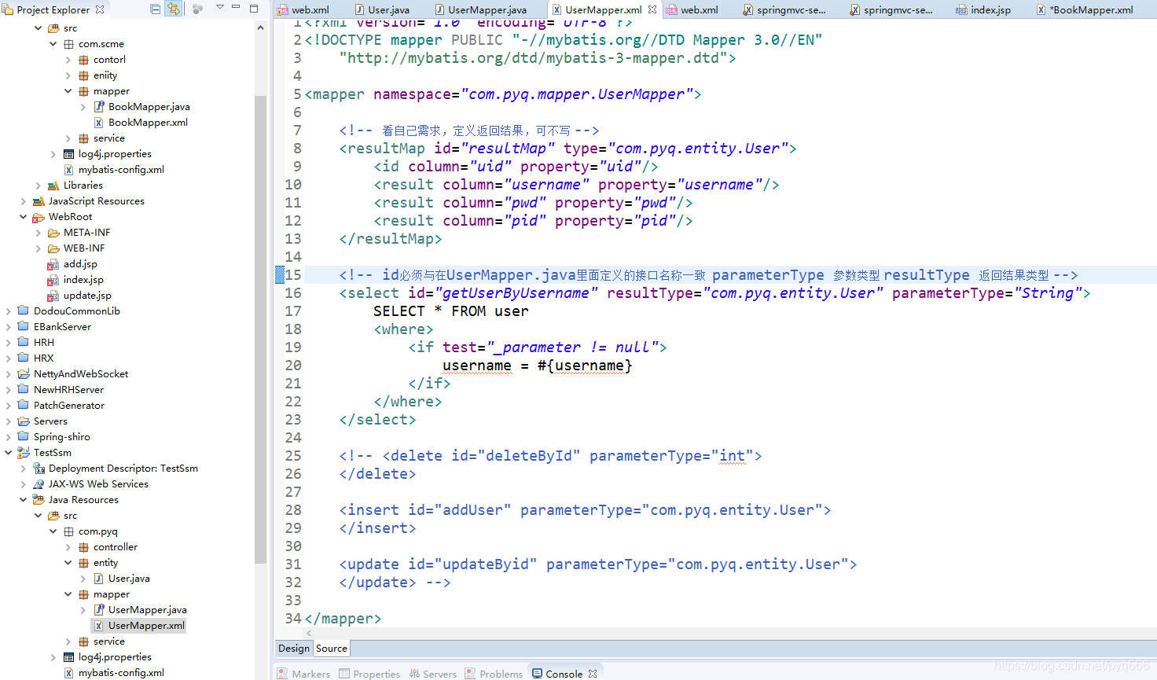This screenshot has height=680, width=1157.
Task: Click line 16 select statement in editor
Action: pyautogui.click(x=714, y=293)
